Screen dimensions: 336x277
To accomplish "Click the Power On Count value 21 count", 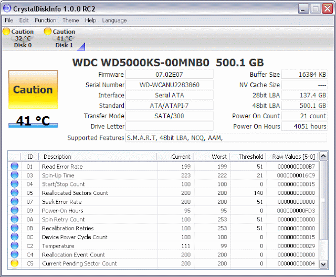I will (304, 116).
